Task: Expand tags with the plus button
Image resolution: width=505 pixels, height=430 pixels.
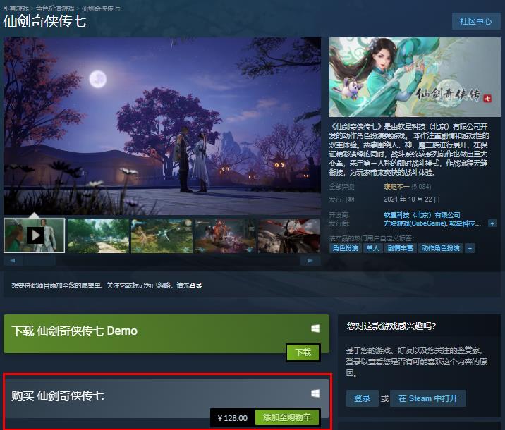Action: pos(470,248)
